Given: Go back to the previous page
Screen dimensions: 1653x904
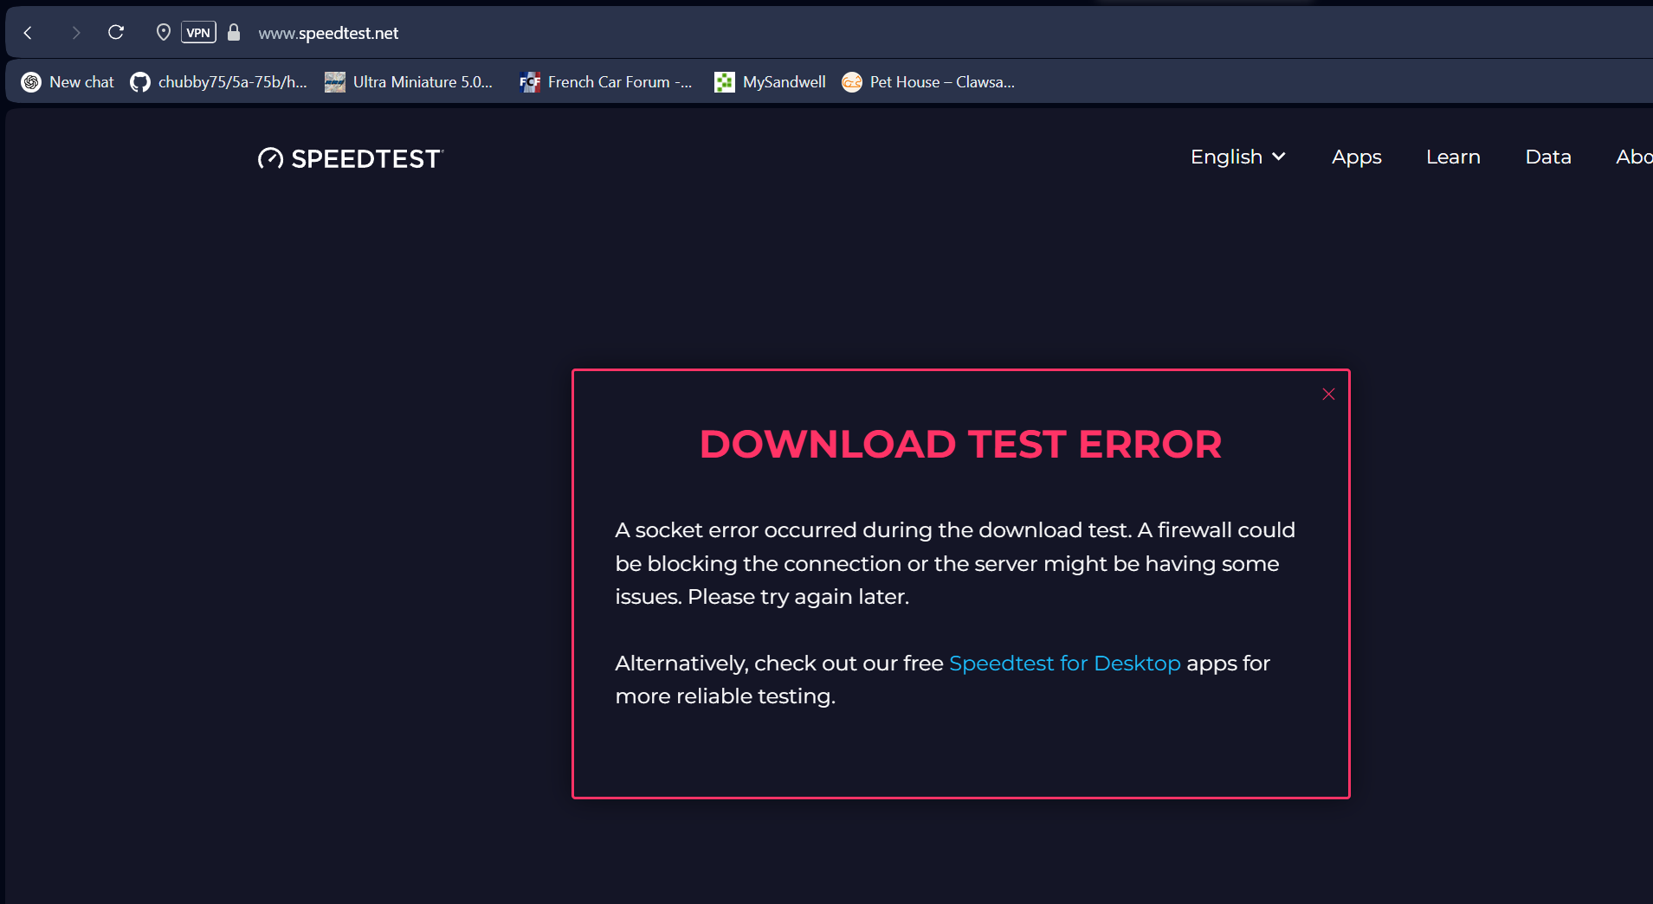Looking at the screenshot, I should [x=28, y=33].
